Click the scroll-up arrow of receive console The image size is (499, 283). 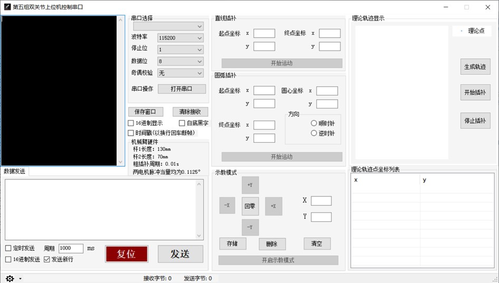pyautogui.click(x=121, y=20)
